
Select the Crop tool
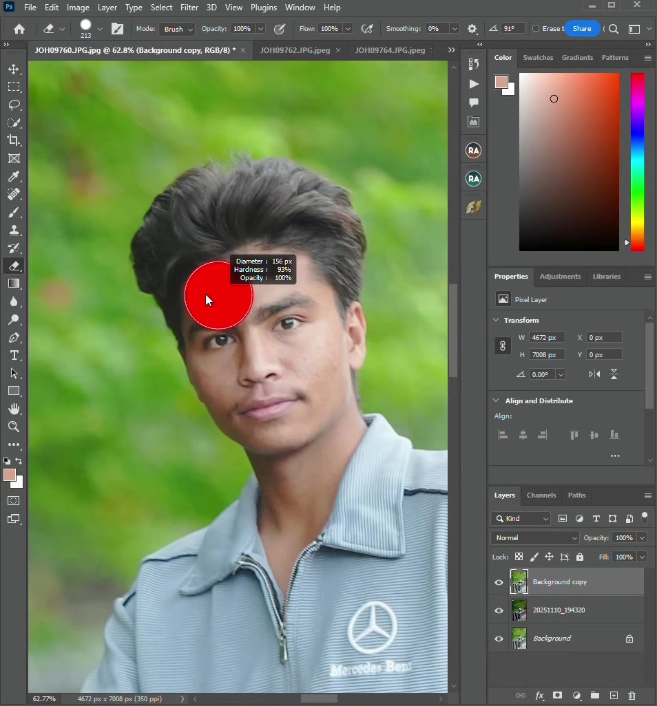pos(14,140)
